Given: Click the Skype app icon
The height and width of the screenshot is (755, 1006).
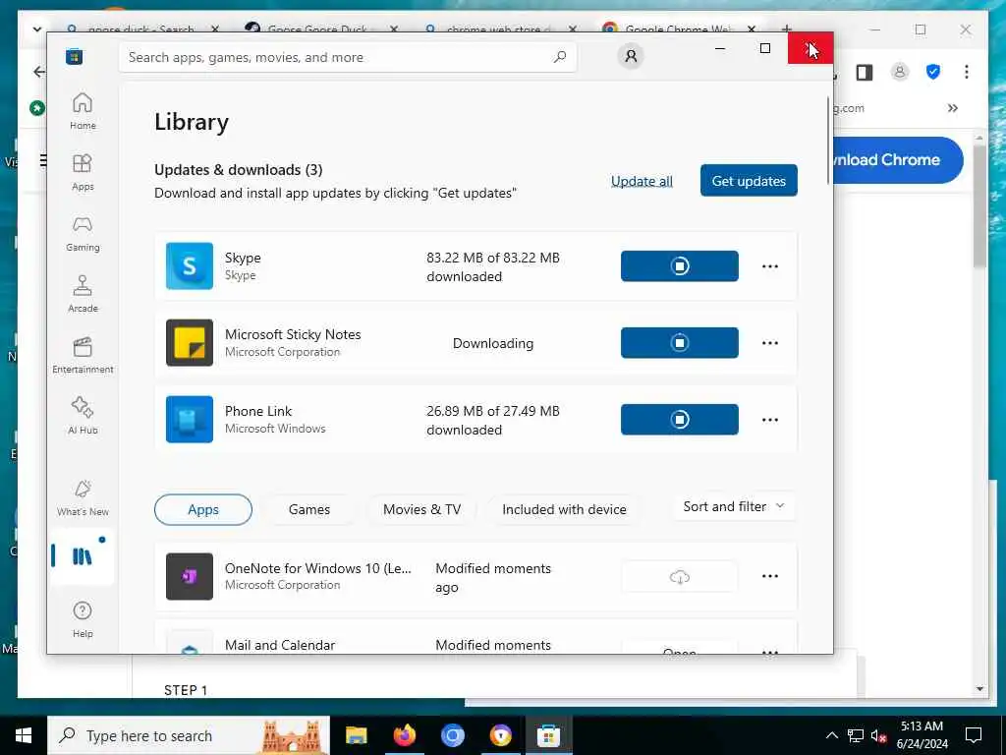Looking at the screenshot, I should coord(190,265).
